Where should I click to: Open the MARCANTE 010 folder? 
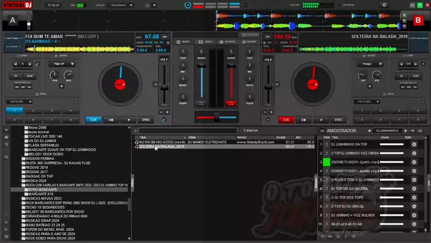point(41,194)
